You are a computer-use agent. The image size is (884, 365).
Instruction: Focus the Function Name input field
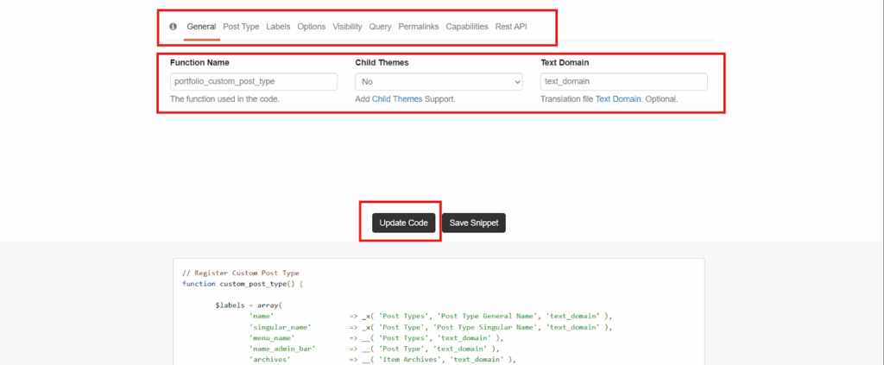[x=254, y=82]
